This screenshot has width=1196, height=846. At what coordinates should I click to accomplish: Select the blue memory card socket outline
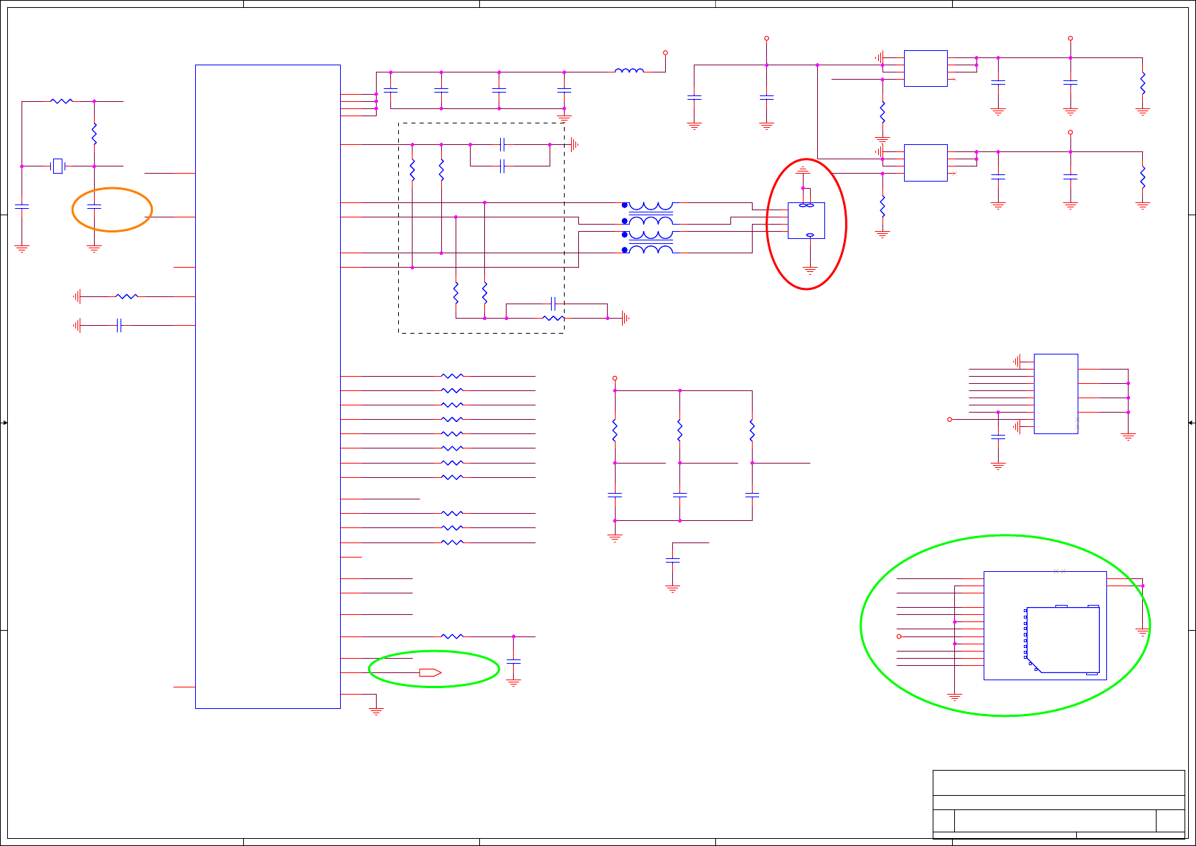pyautogui.click(x=1063, y=640)
